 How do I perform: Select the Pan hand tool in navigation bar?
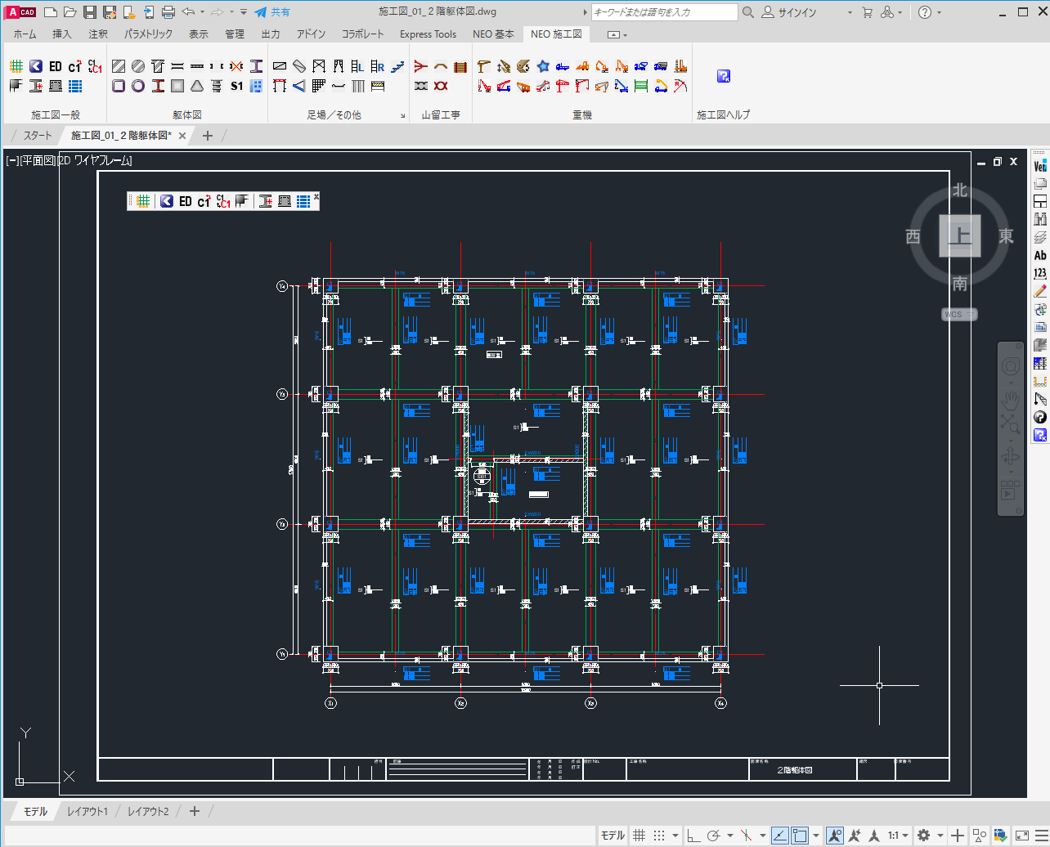tap(1011, 400)
